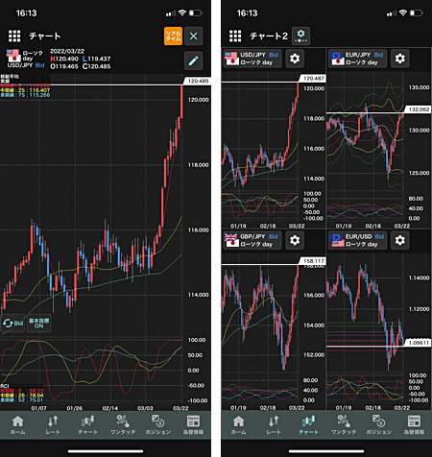Tap the USD/JPY mini candlestick chart area
Viewport: 432px width, 457px height.
point(260,132)
